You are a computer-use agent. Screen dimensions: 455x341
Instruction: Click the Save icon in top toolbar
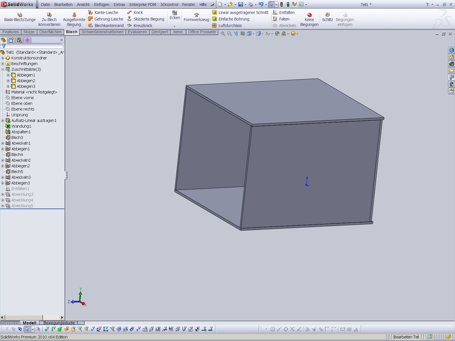click(241, 4)
